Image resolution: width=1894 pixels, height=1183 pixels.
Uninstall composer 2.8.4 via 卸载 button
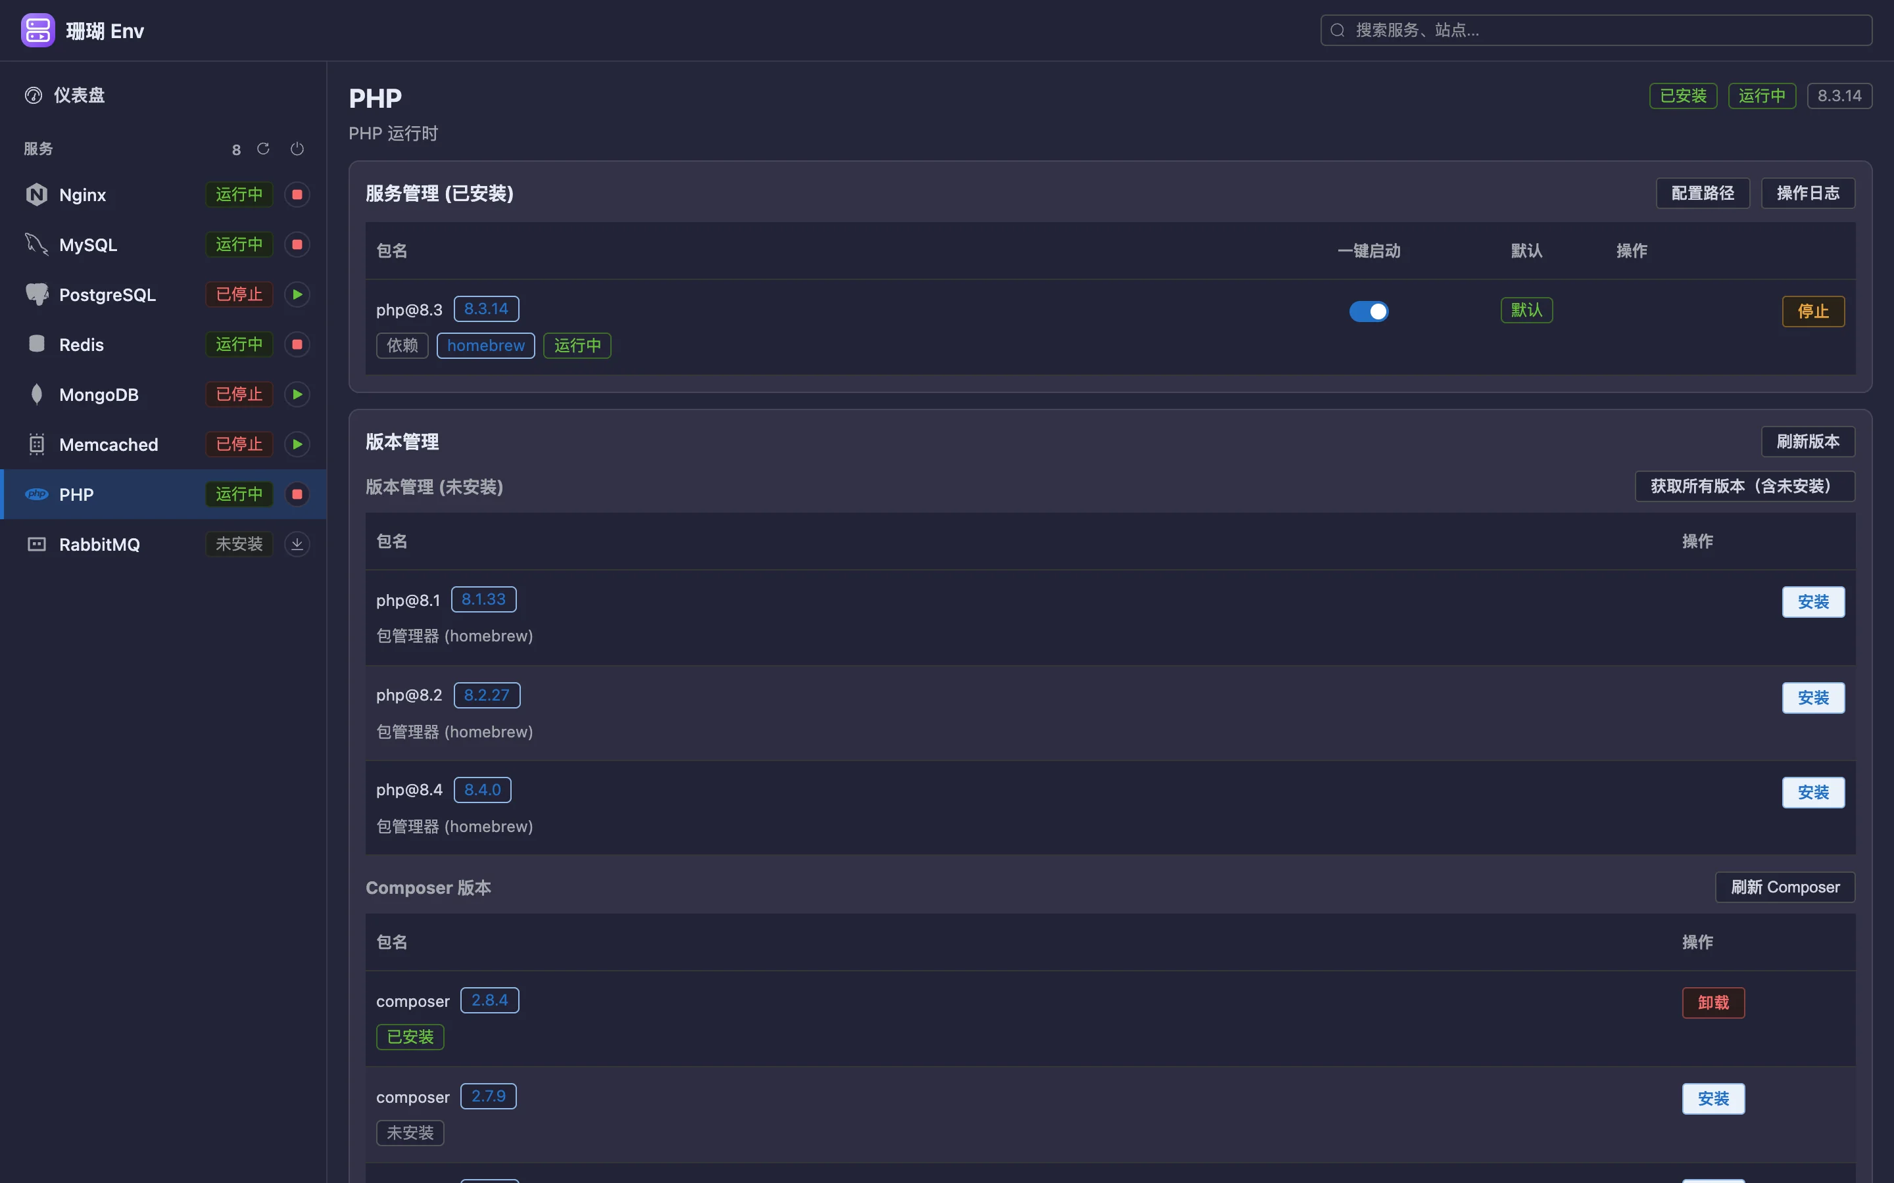point(1713,1003)
